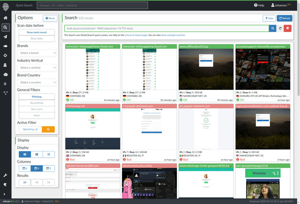Click the wrench settings sidebar icon
Image resolution: width=300 pixels, height=204 pixels.
(x=5, y=175)
